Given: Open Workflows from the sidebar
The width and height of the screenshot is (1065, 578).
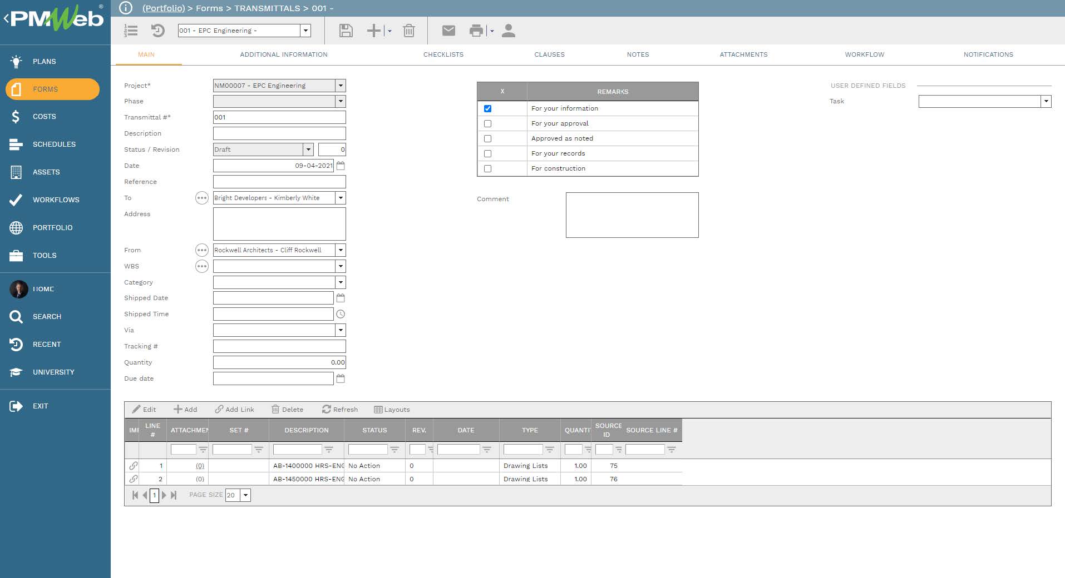Looking at the screenshot, I should point(56,200).
